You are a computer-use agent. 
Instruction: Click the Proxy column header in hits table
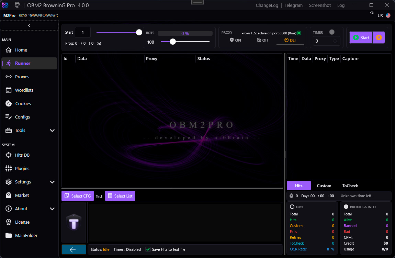320,58
